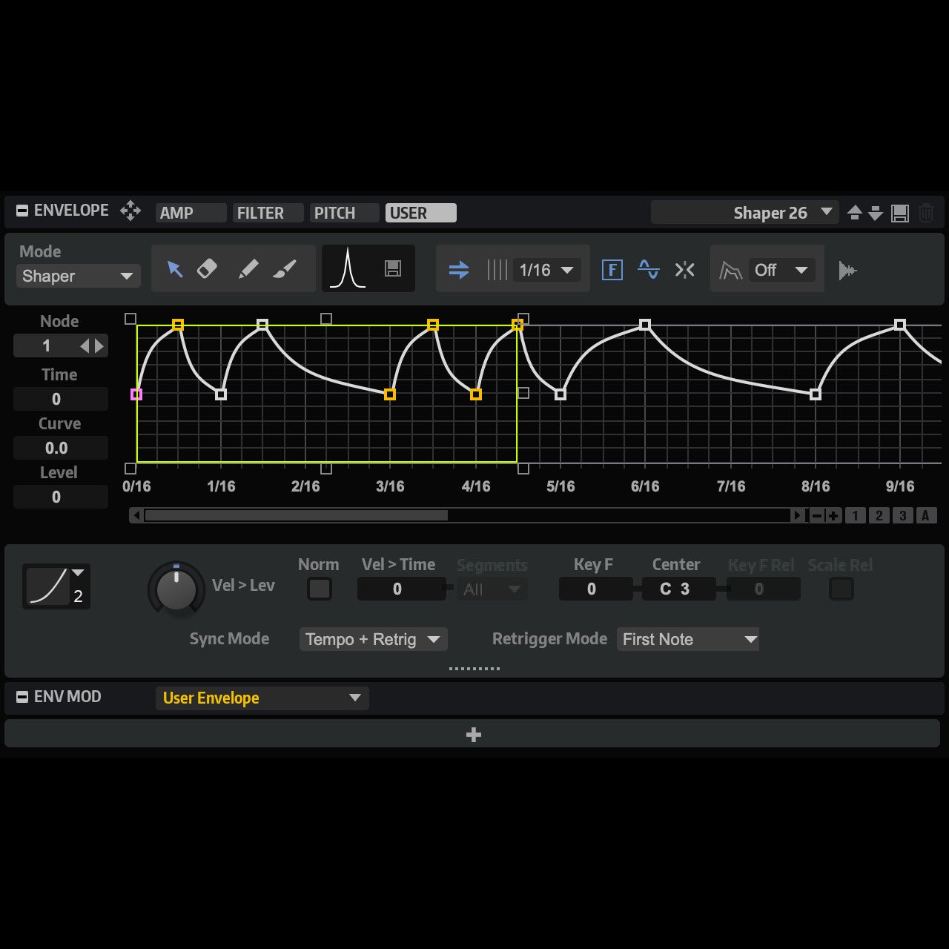This screenshot has height=949, width=949.
Task: Click the waveform play icon
Action: [847, 270]
